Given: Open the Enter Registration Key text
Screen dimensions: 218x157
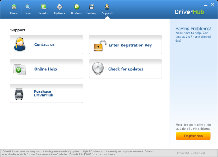Looking at the screenshot, I should 130,45.
